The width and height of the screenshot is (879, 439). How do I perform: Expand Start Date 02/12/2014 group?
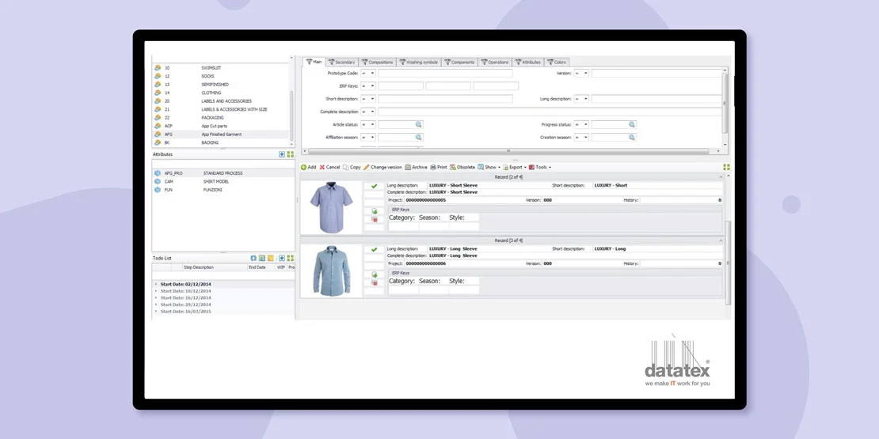point(156,285)
